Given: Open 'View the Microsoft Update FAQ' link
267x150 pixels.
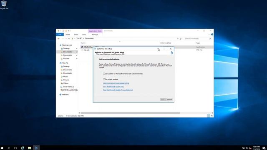Looking at the screenshot, I should [x=113, y=87].
